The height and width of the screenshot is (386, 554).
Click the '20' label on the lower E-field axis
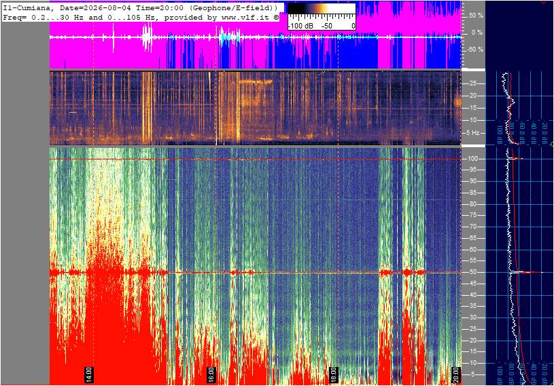472,340
